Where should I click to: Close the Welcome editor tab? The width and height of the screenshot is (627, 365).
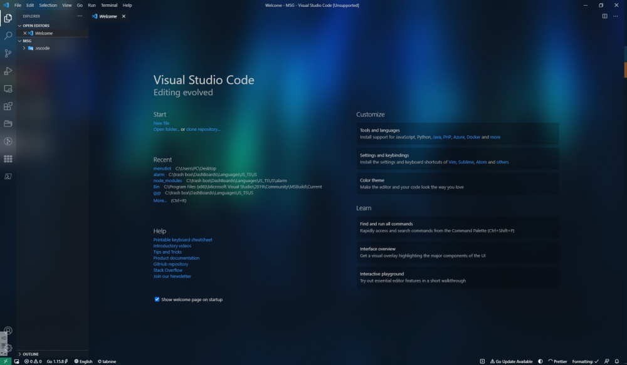(124, 16)
